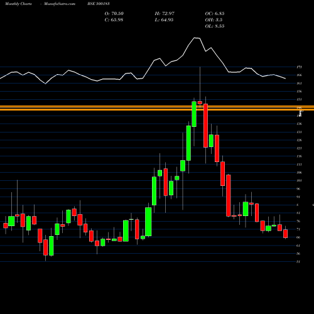Click the 76 price axis label
The width and height of the screenshot is (314, 314).
[298, 221]
